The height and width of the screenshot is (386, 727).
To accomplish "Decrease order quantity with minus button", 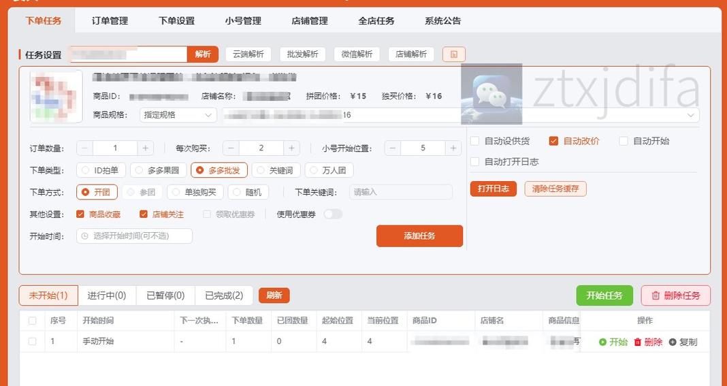I will click(x=85, y=148).
